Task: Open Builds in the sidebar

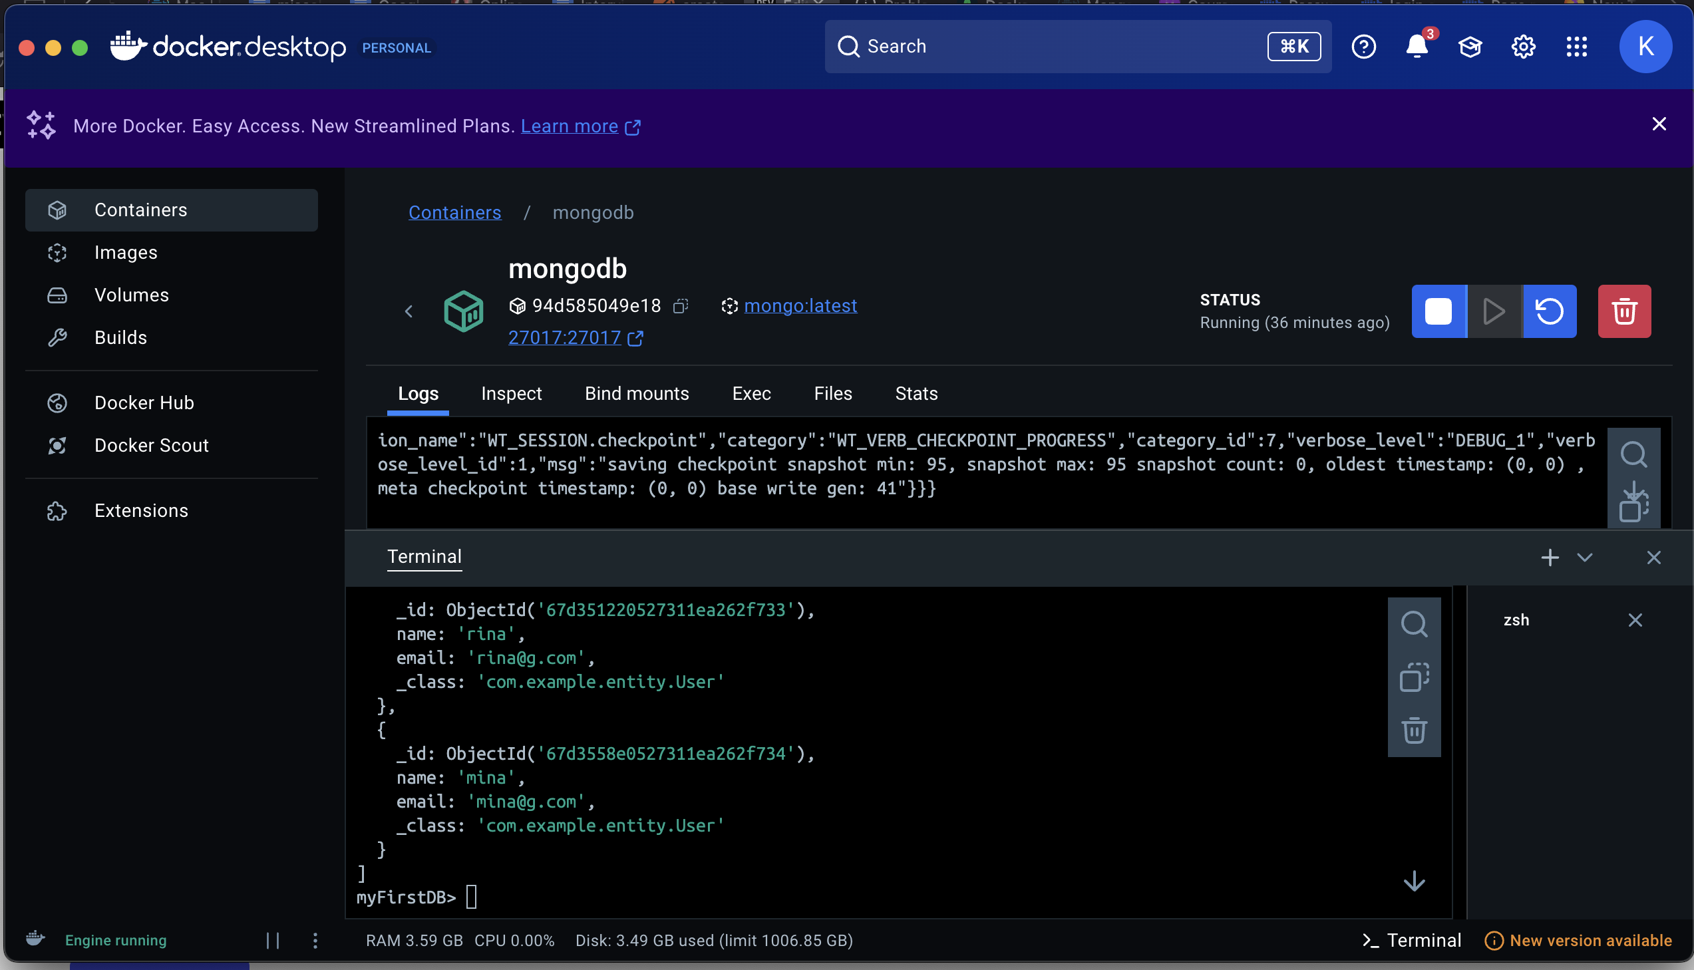Action: [171, 338]
